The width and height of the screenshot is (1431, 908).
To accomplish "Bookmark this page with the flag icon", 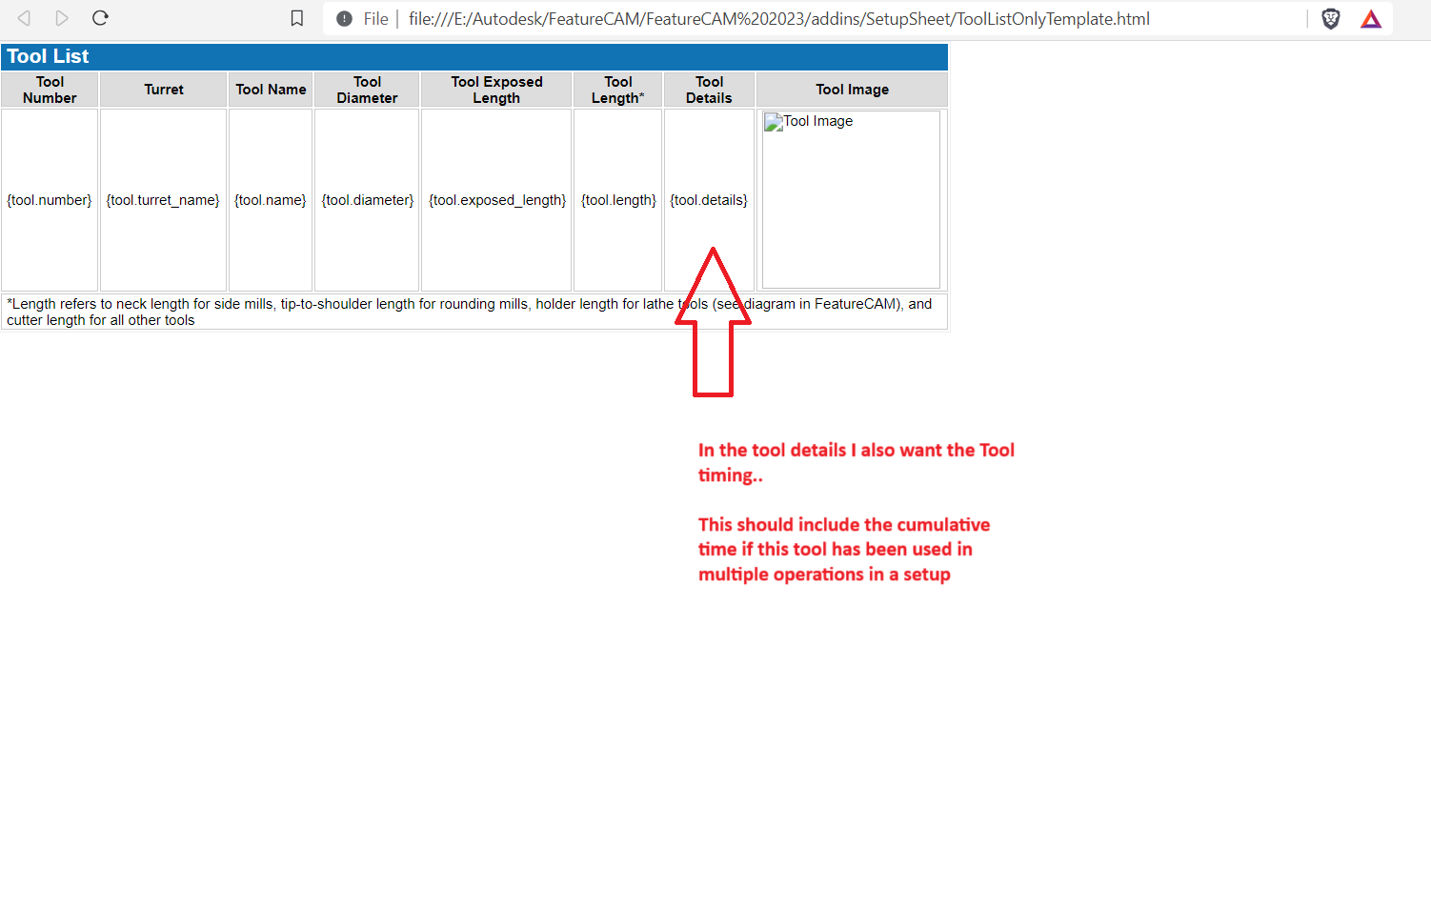I will tap(296, 17).
